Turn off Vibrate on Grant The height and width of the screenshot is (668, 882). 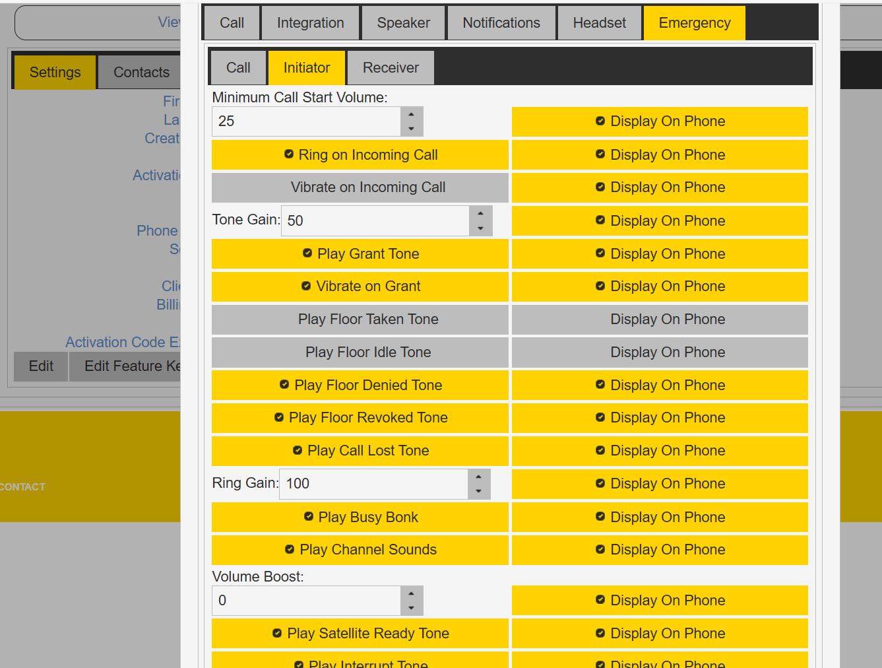360,286
